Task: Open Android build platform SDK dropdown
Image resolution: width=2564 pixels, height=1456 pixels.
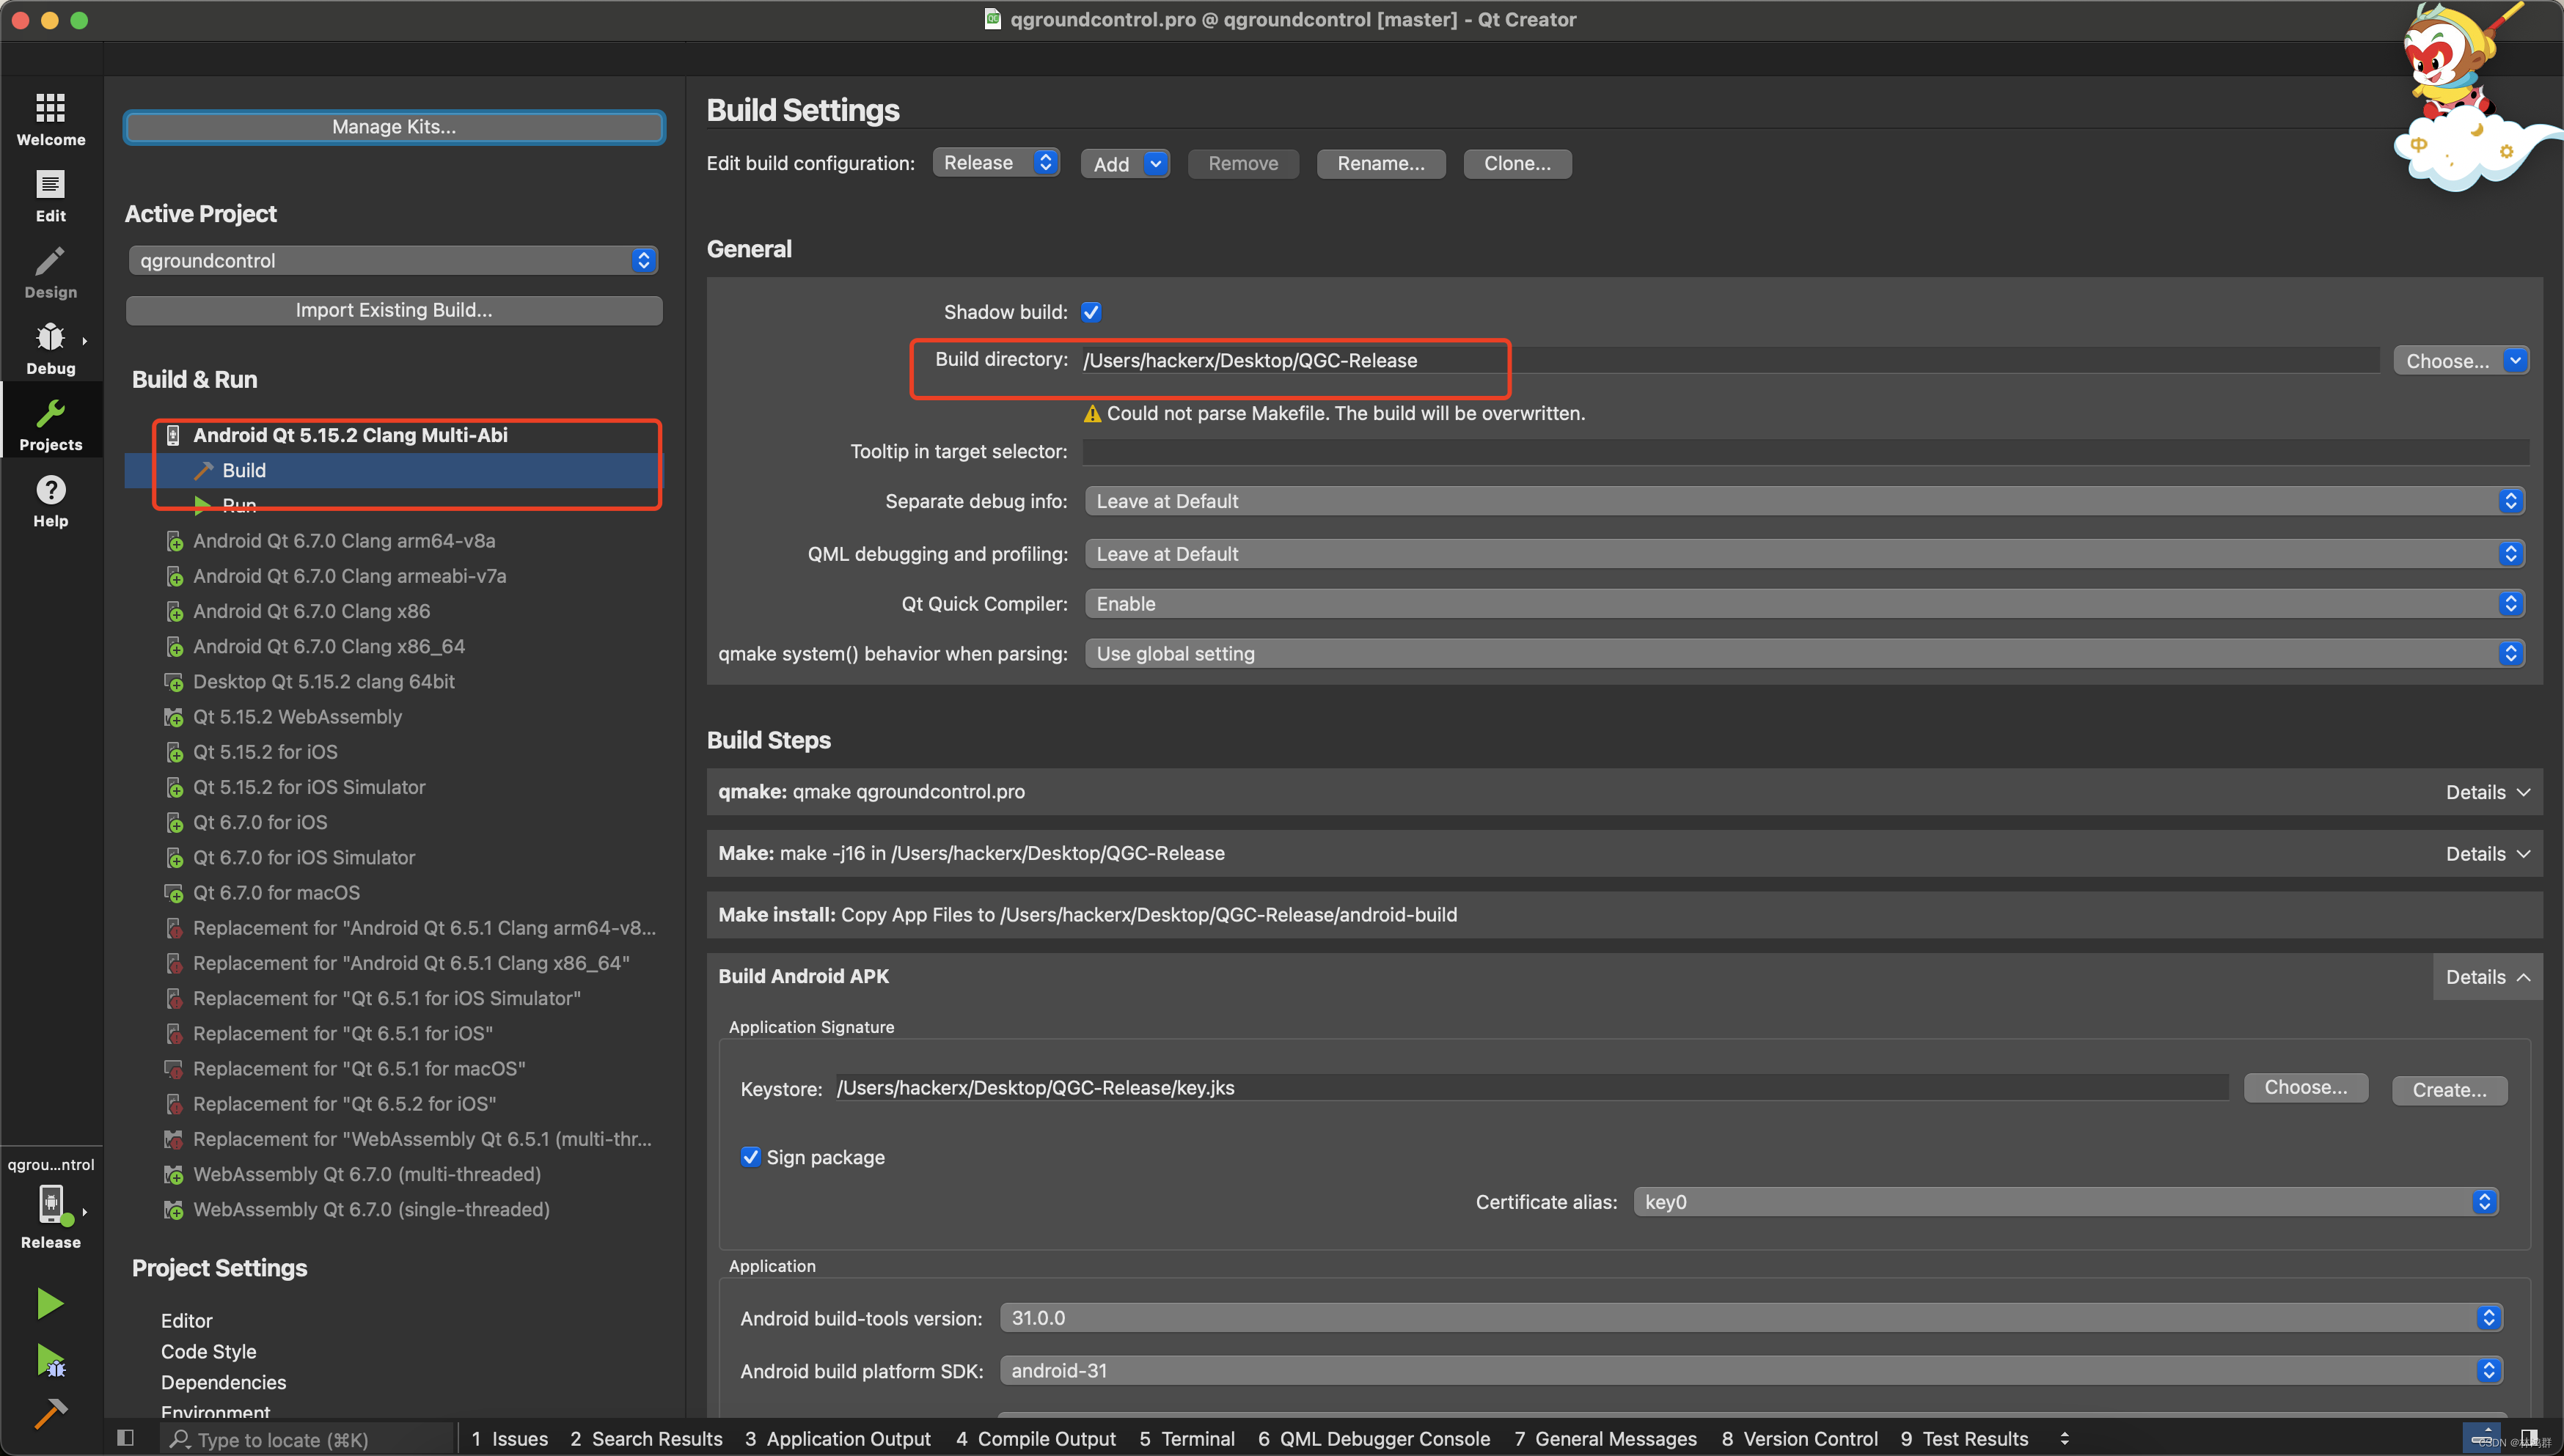Action: click(1751, 1371)
